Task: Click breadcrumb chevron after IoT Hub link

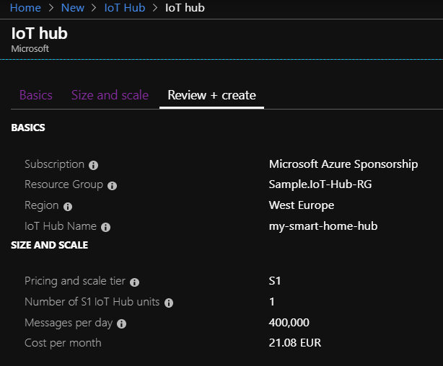Action: click(155, 8)
